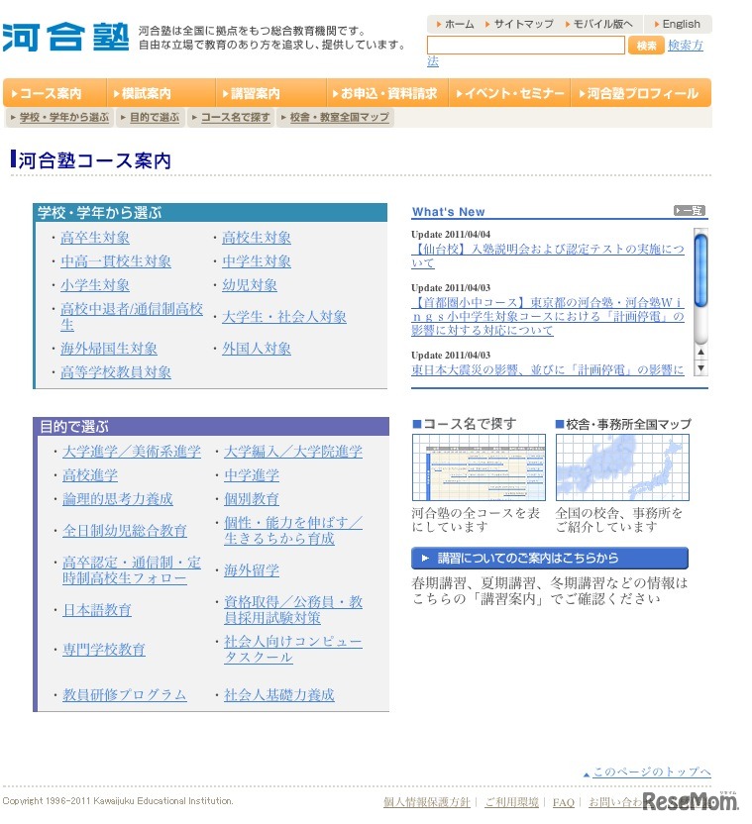Open 高校中退者/通信制高校生 link
Viewport: 752px width, 824px height.
coord(132,317)
